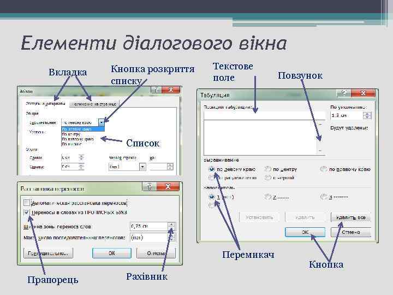This screenshot has height=295, width=393.
Task: Open help in the Абзац dialog
Action: point(156,90)
